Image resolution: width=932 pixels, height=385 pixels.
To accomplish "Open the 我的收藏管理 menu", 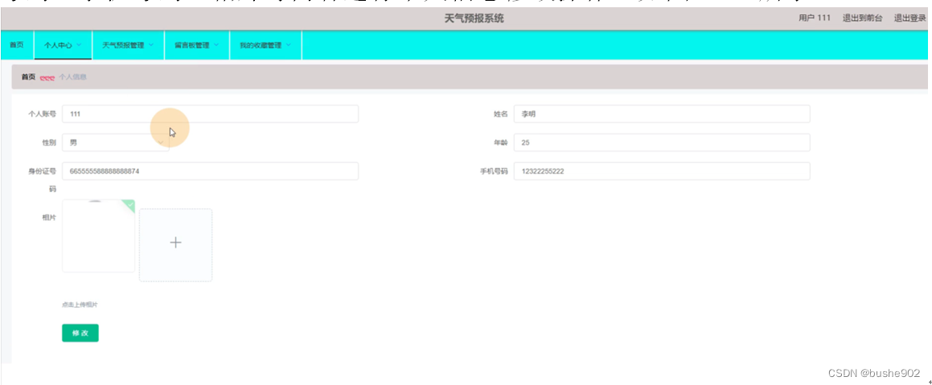I will 265,45.
